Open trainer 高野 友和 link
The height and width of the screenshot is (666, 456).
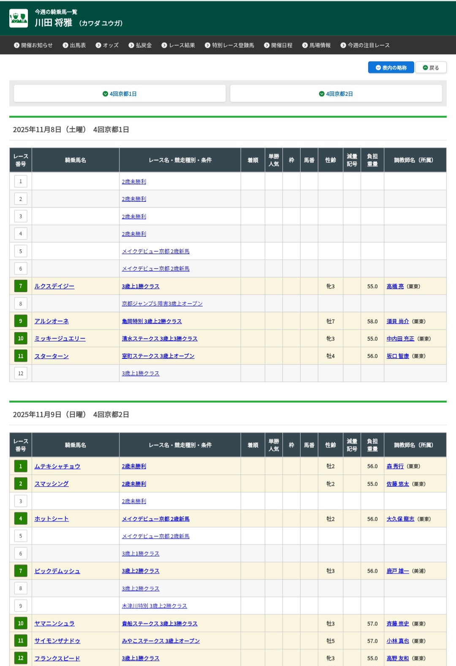coord(398,658)
